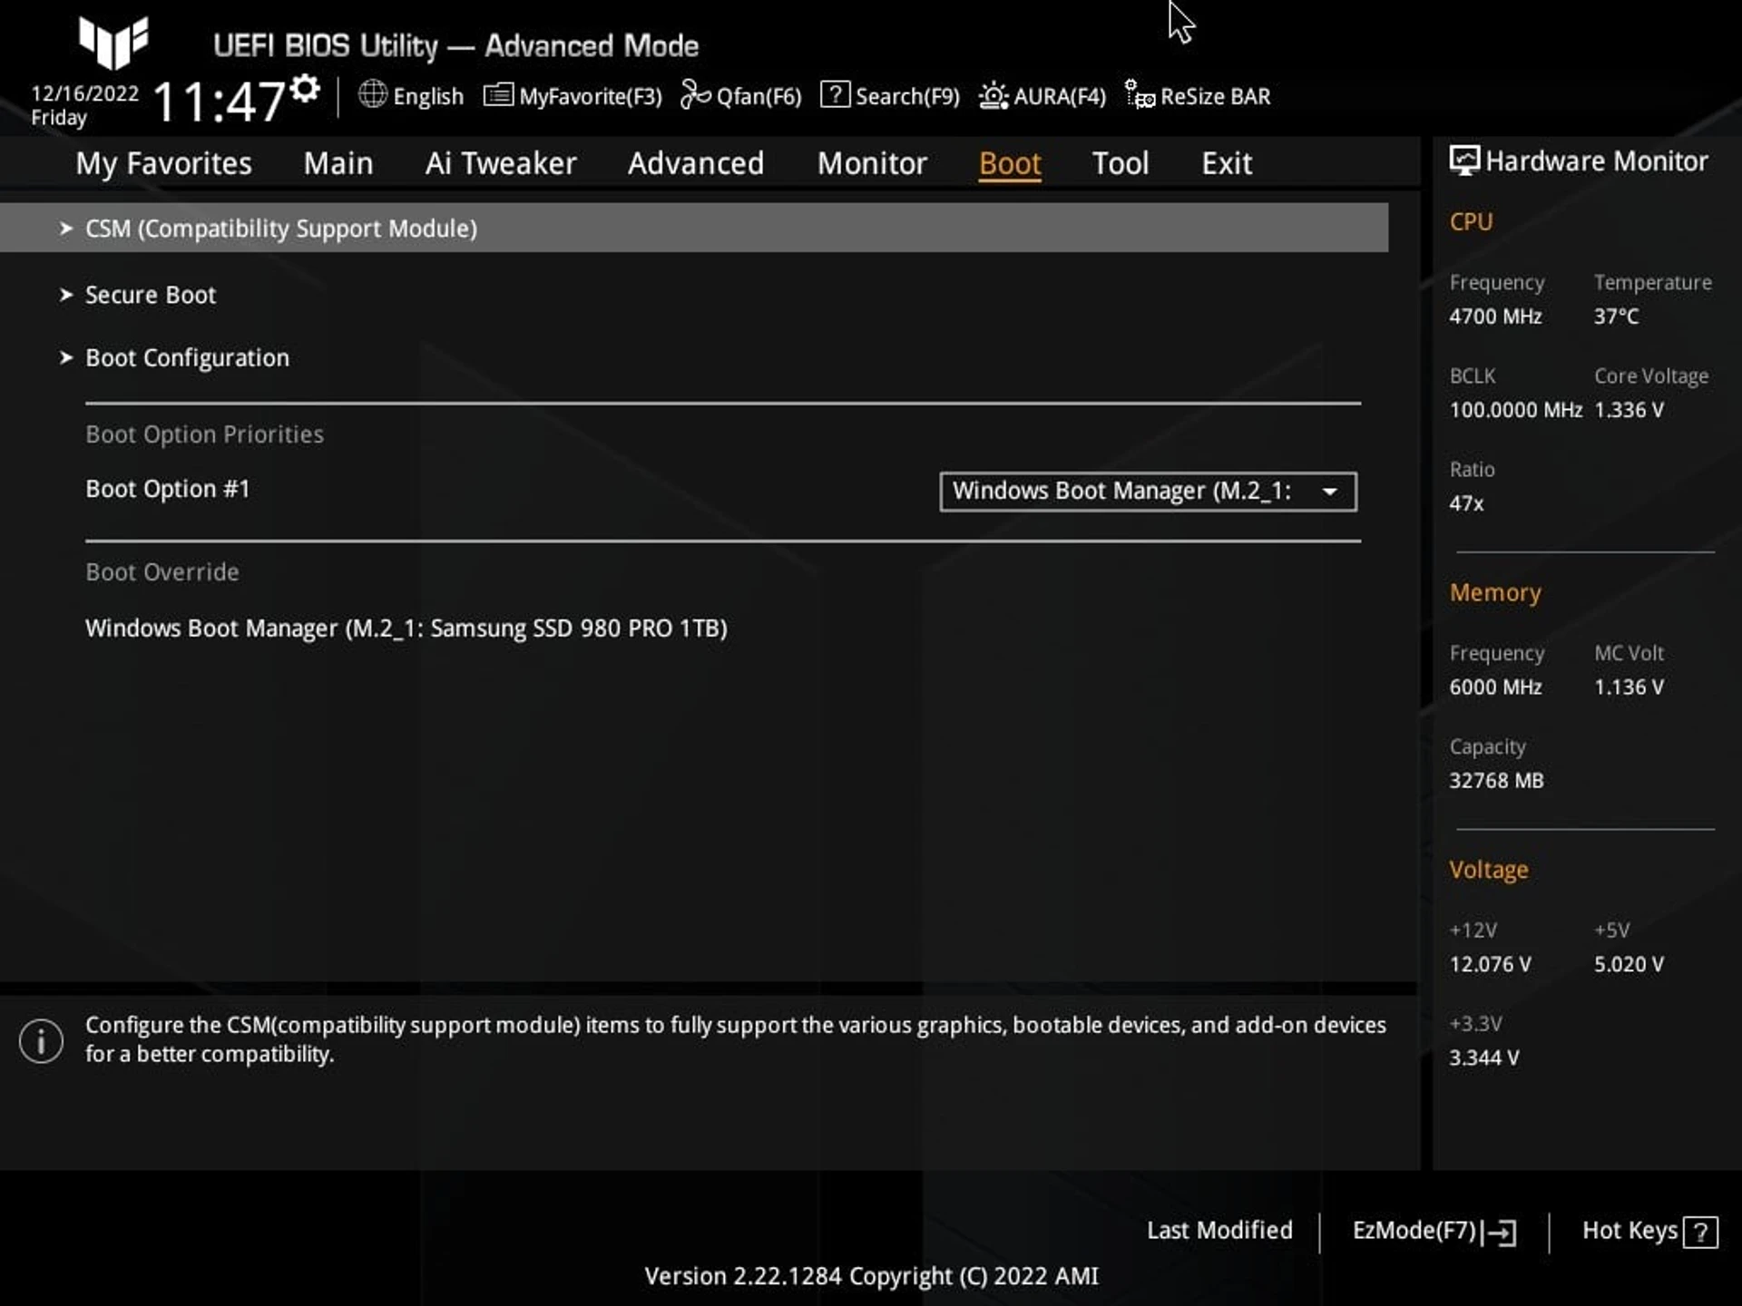Image resolution: width=1742 pixels, height=1306 pixels.
Task: Go to the Exit tab
Action: tap(1227, 163)
